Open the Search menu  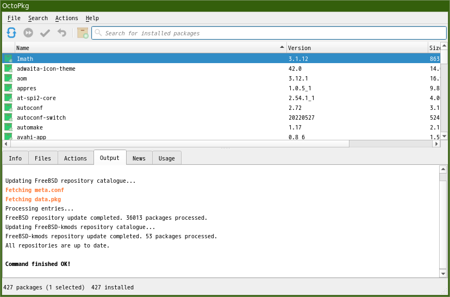38,18
